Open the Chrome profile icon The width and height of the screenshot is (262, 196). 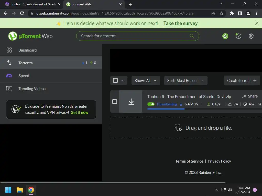248,13
